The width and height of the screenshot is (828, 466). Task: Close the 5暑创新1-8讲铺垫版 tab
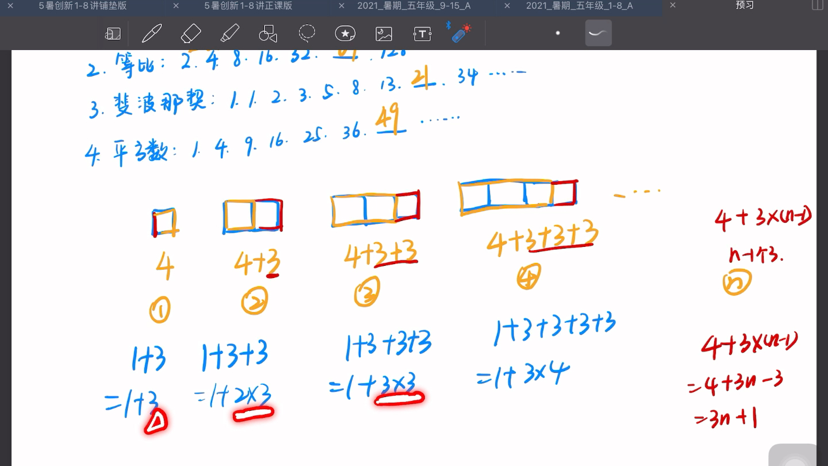(x=10, y=6)
